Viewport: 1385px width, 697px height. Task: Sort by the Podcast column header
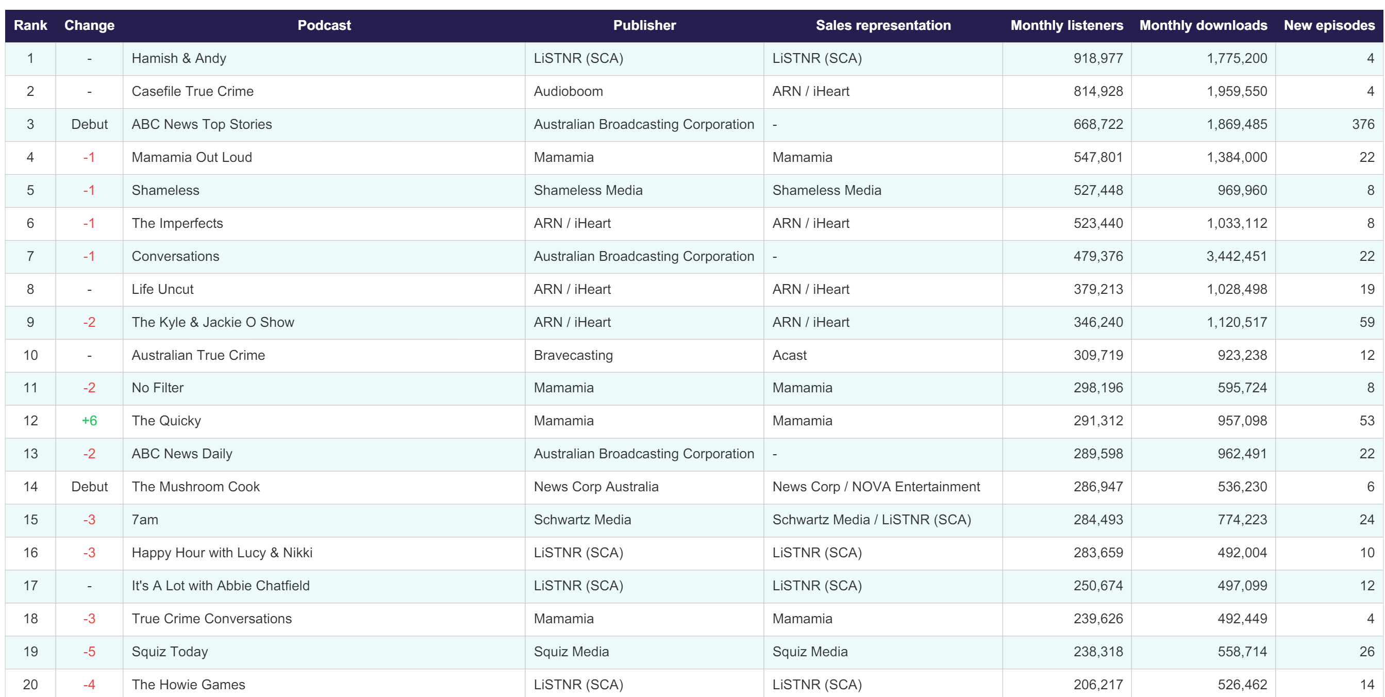click(324, 25)
